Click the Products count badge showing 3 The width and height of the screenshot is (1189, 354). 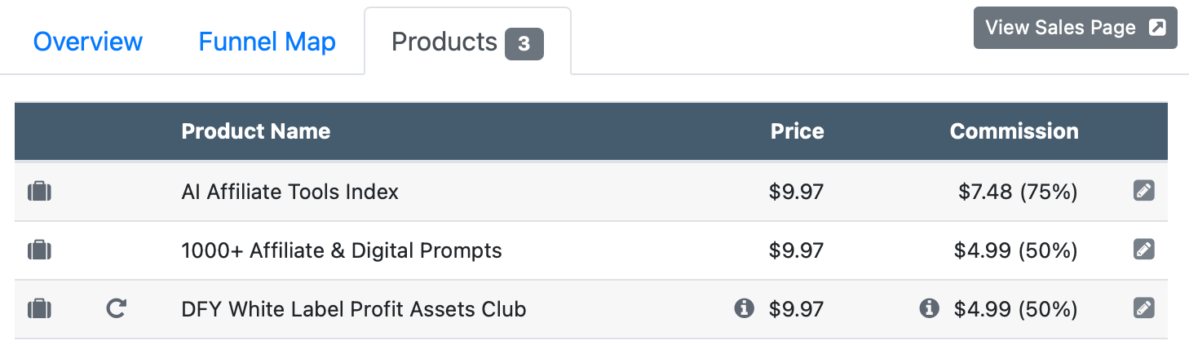point(524,44)
